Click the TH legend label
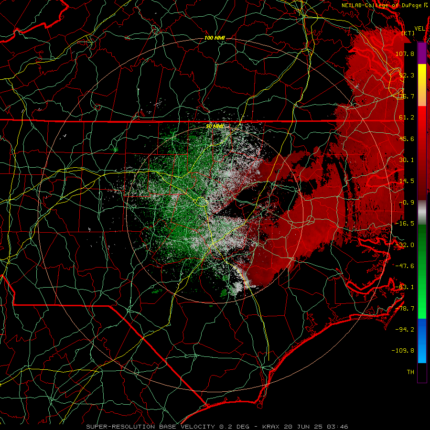 [x=410, y=372]
